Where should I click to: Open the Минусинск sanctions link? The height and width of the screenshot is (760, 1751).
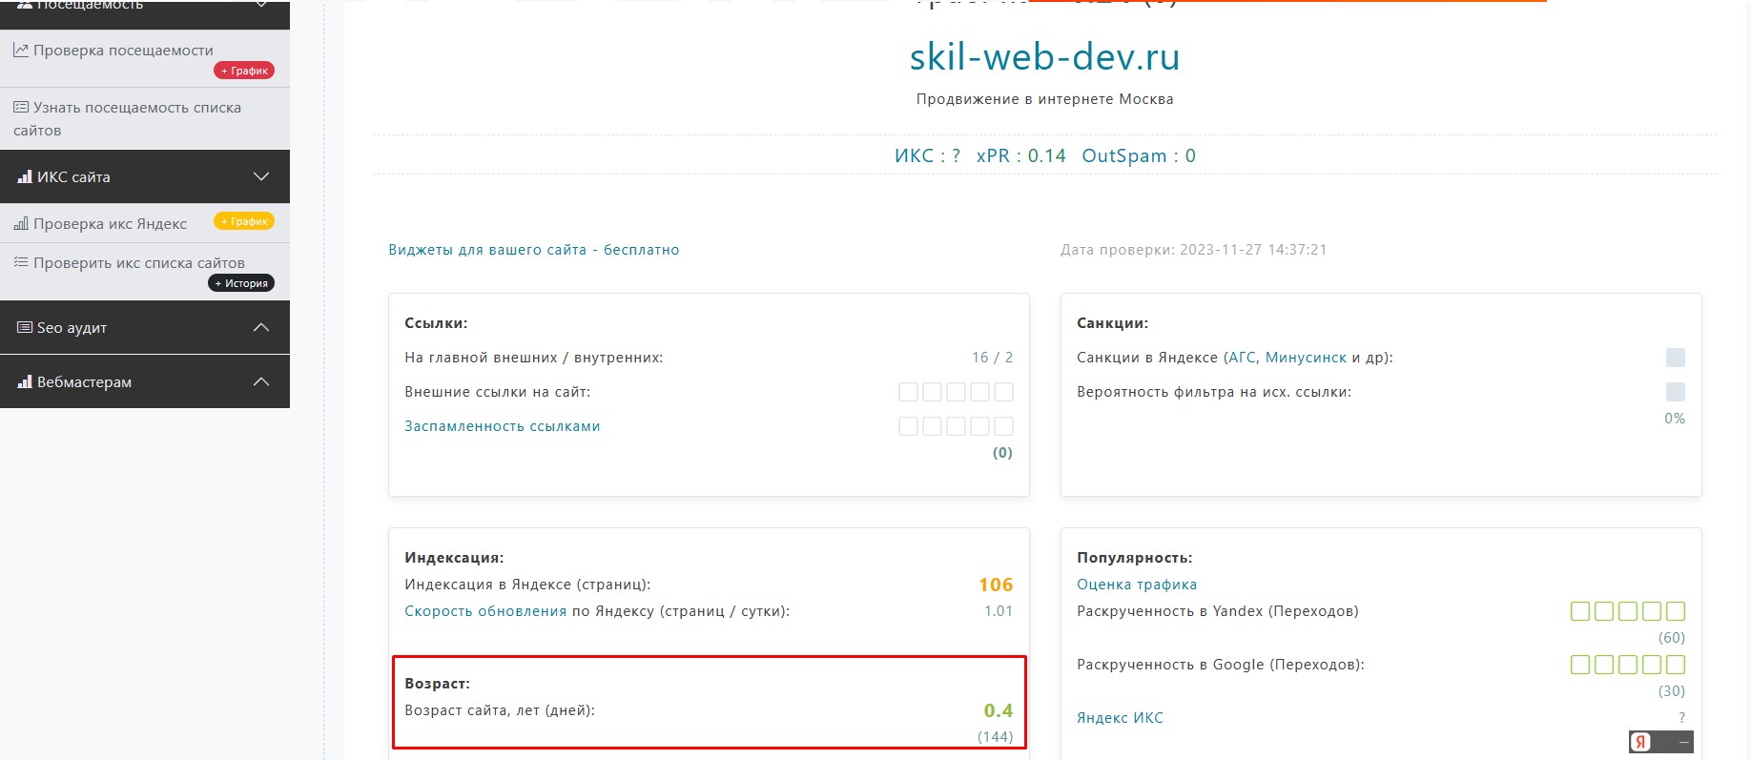[x=1306, y=358]
